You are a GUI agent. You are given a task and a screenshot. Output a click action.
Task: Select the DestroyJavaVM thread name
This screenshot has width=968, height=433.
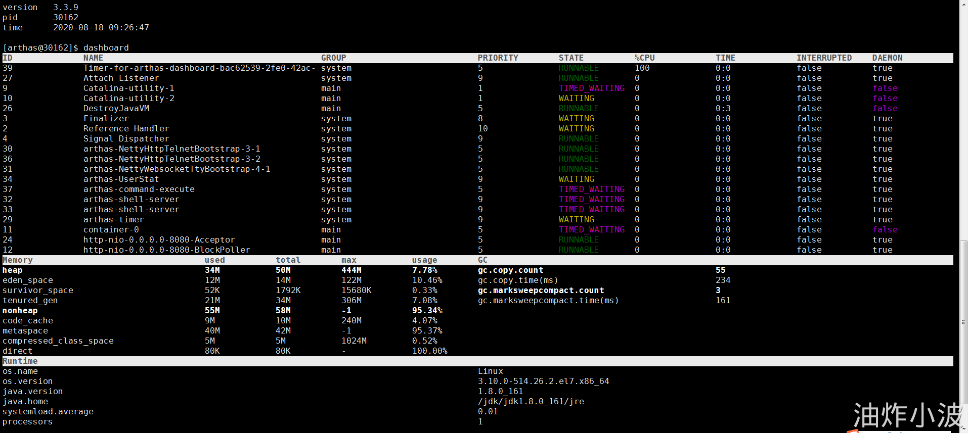[116, 109]
